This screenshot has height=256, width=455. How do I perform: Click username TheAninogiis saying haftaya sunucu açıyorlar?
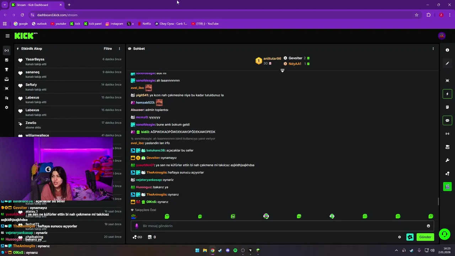click(x=157, y=172)
